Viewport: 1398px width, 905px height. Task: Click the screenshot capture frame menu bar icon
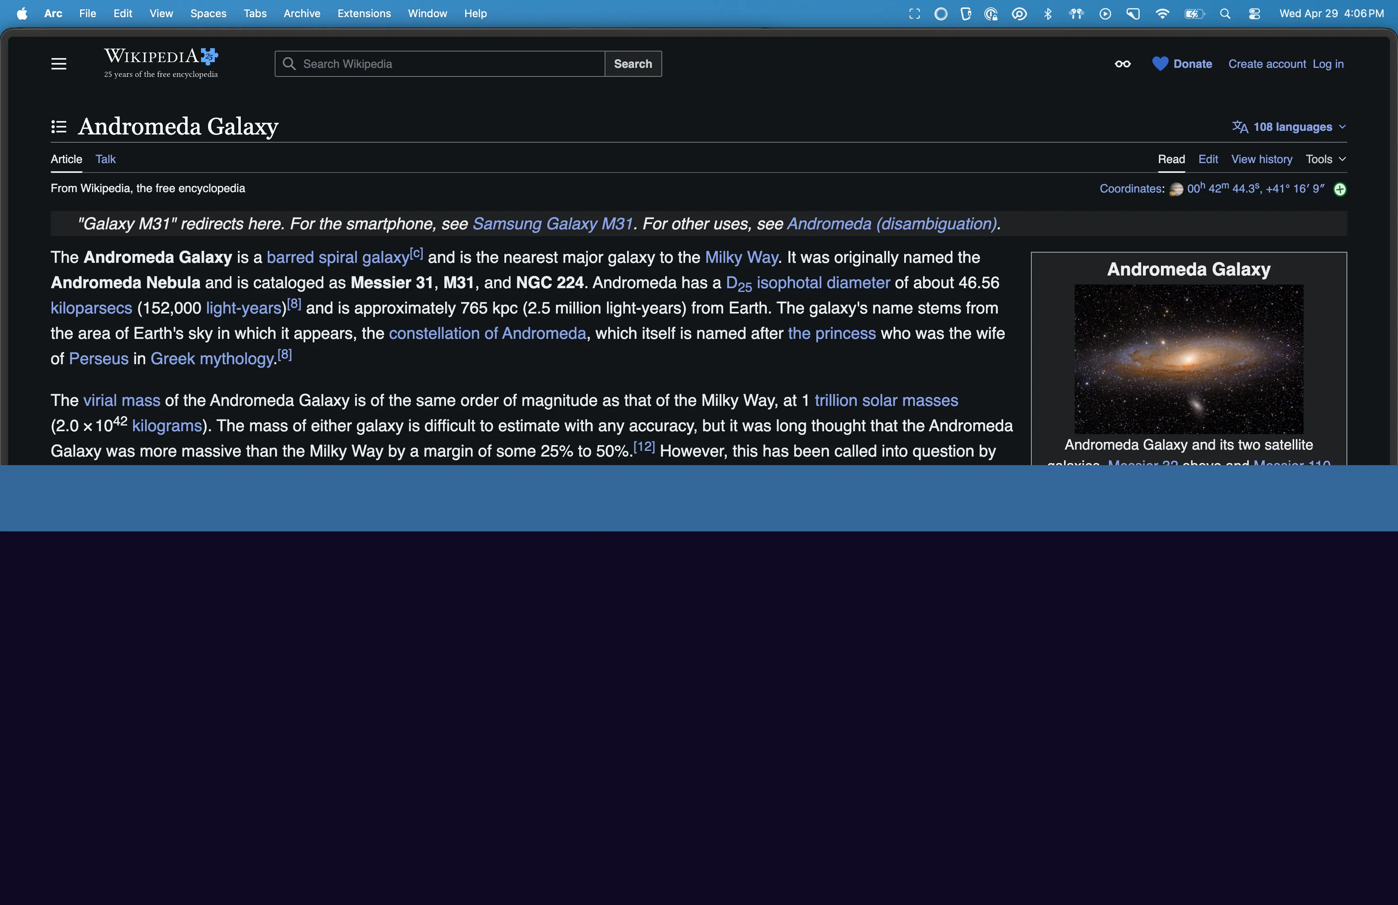point(914,13)
